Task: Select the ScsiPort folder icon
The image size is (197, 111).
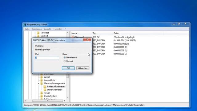Action: click(x=38, y=36)
